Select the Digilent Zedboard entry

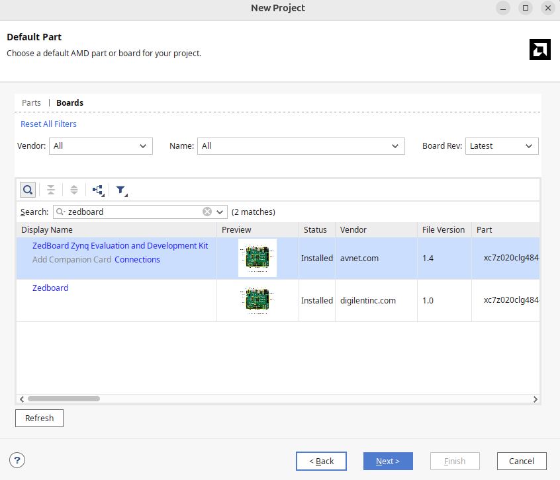click(x=50, y=288)
